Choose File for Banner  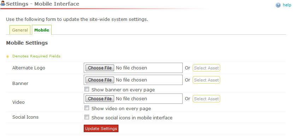[100, 80]
